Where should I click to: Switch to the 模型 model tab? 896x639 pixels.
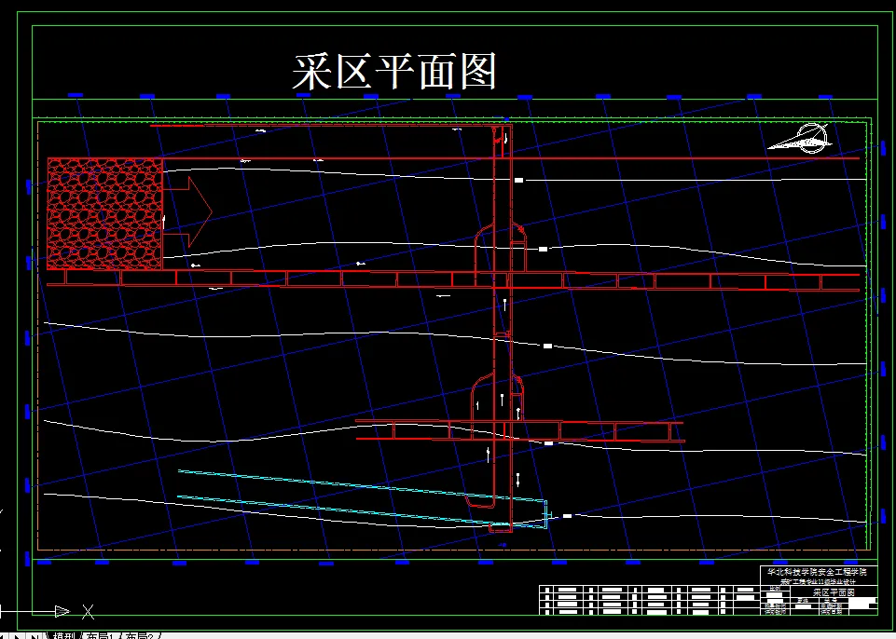[x=64, y=635]
